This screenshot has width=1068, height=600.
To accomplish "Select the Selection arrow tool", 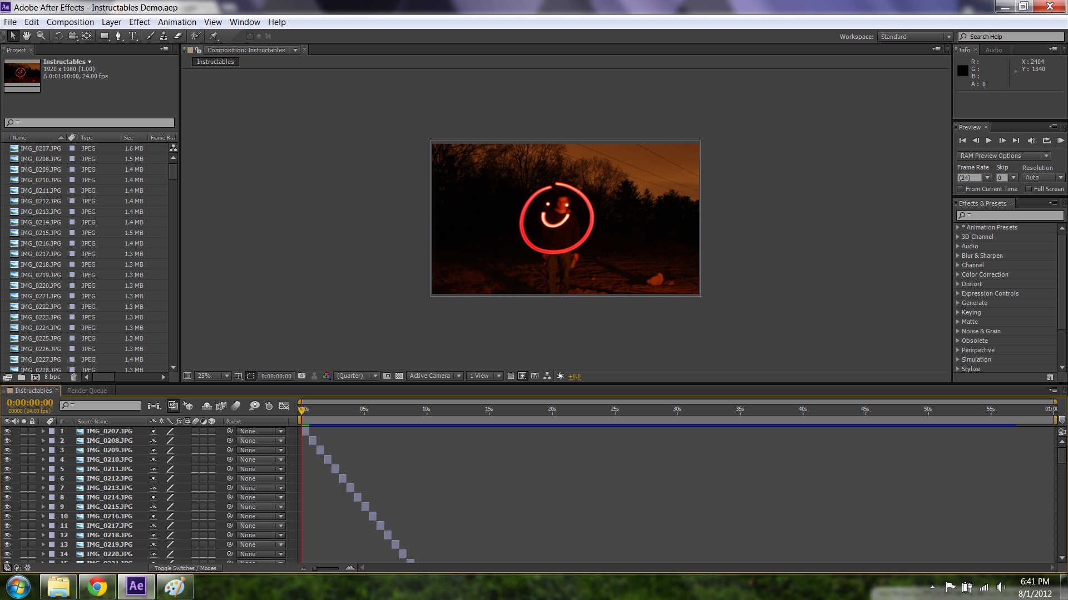I will (13, 36).
